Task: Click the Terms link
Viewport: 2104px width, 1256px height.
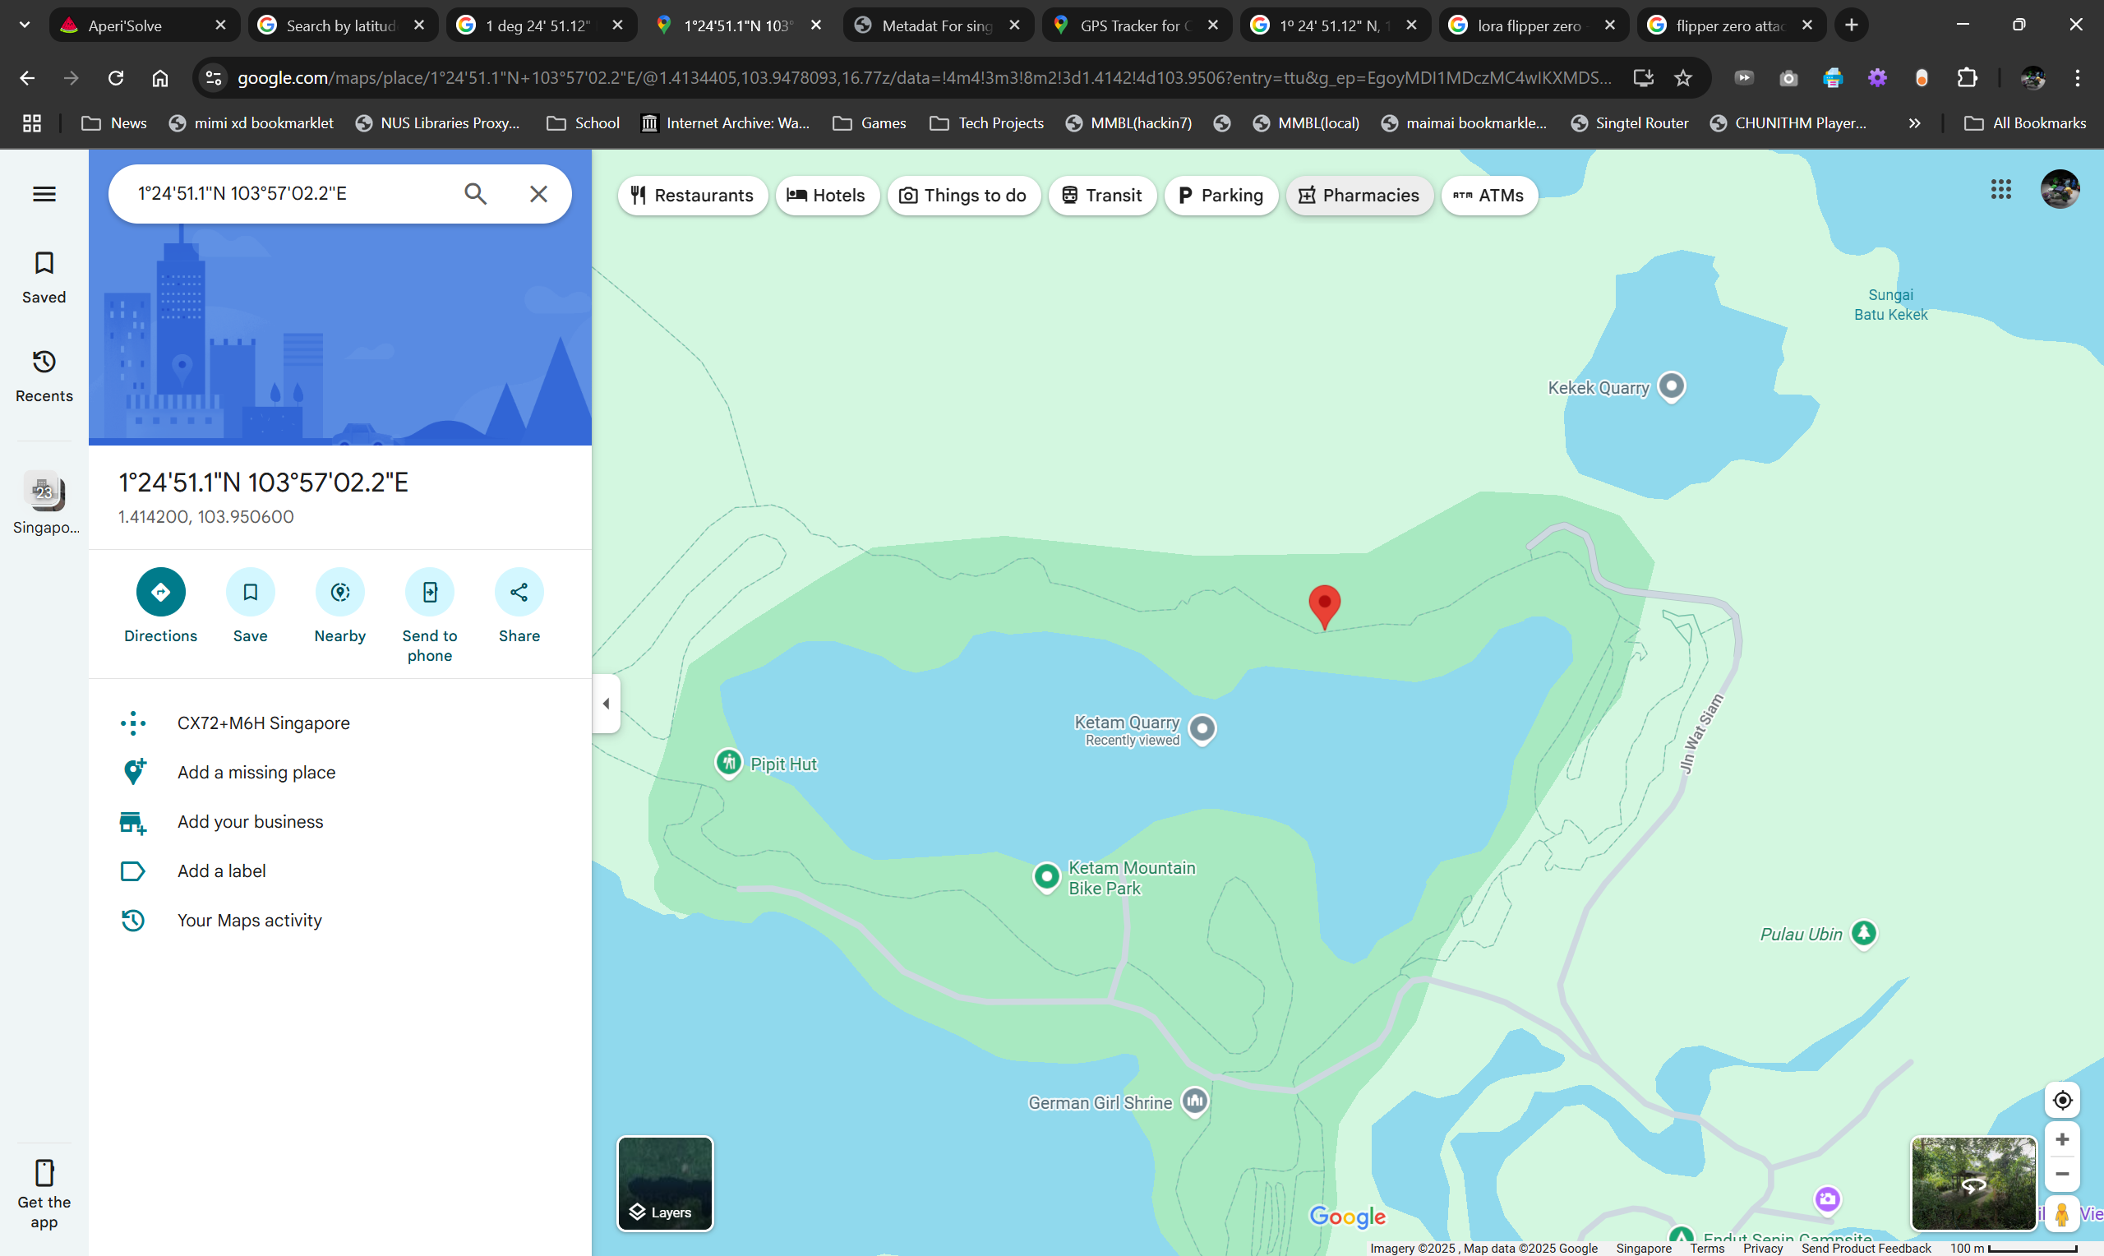Action: (1706, 1248)
